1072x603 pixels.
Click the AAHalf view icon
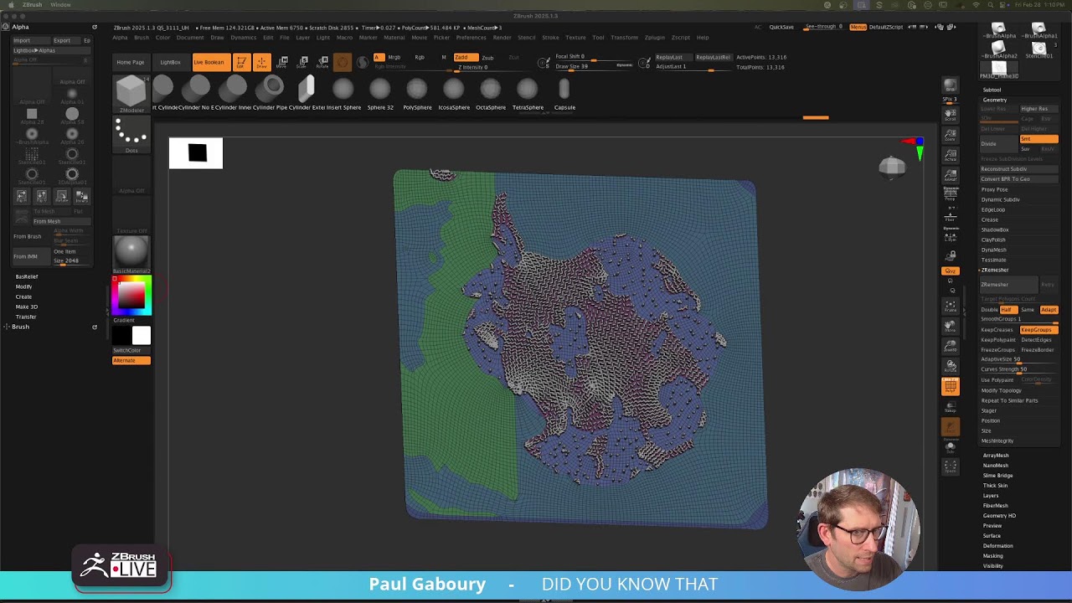[951, 175]
